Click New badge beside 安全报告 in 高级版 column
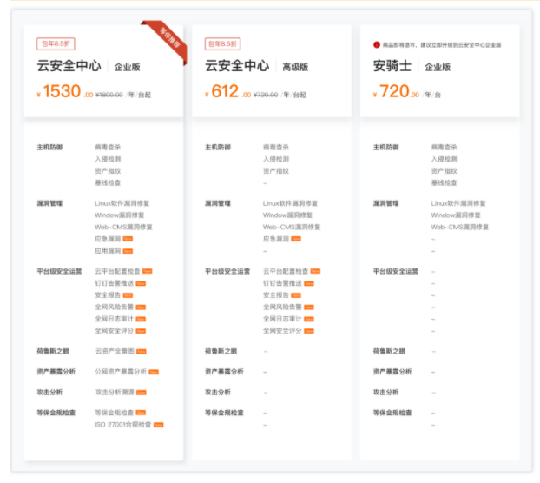The height and width of the screenshot is (483, 540). [296, 295]
